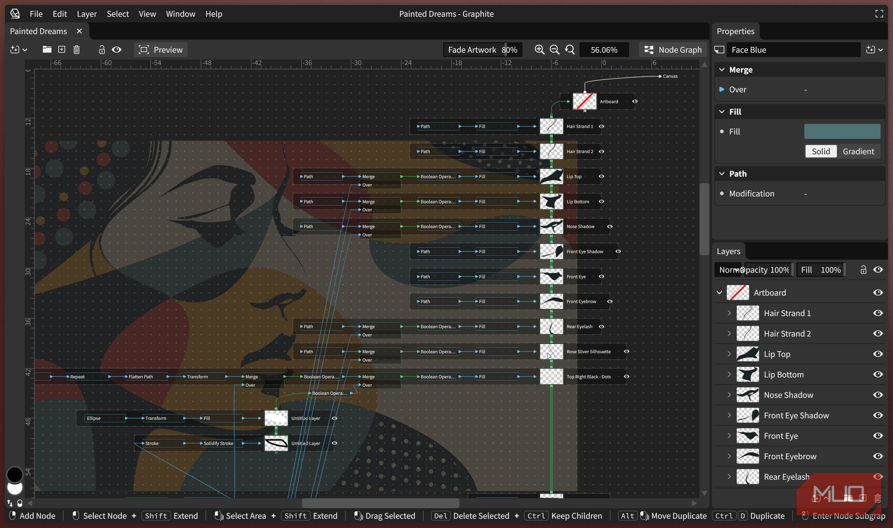
Task: Open the File menu
Action: click(x=36, y=14)
